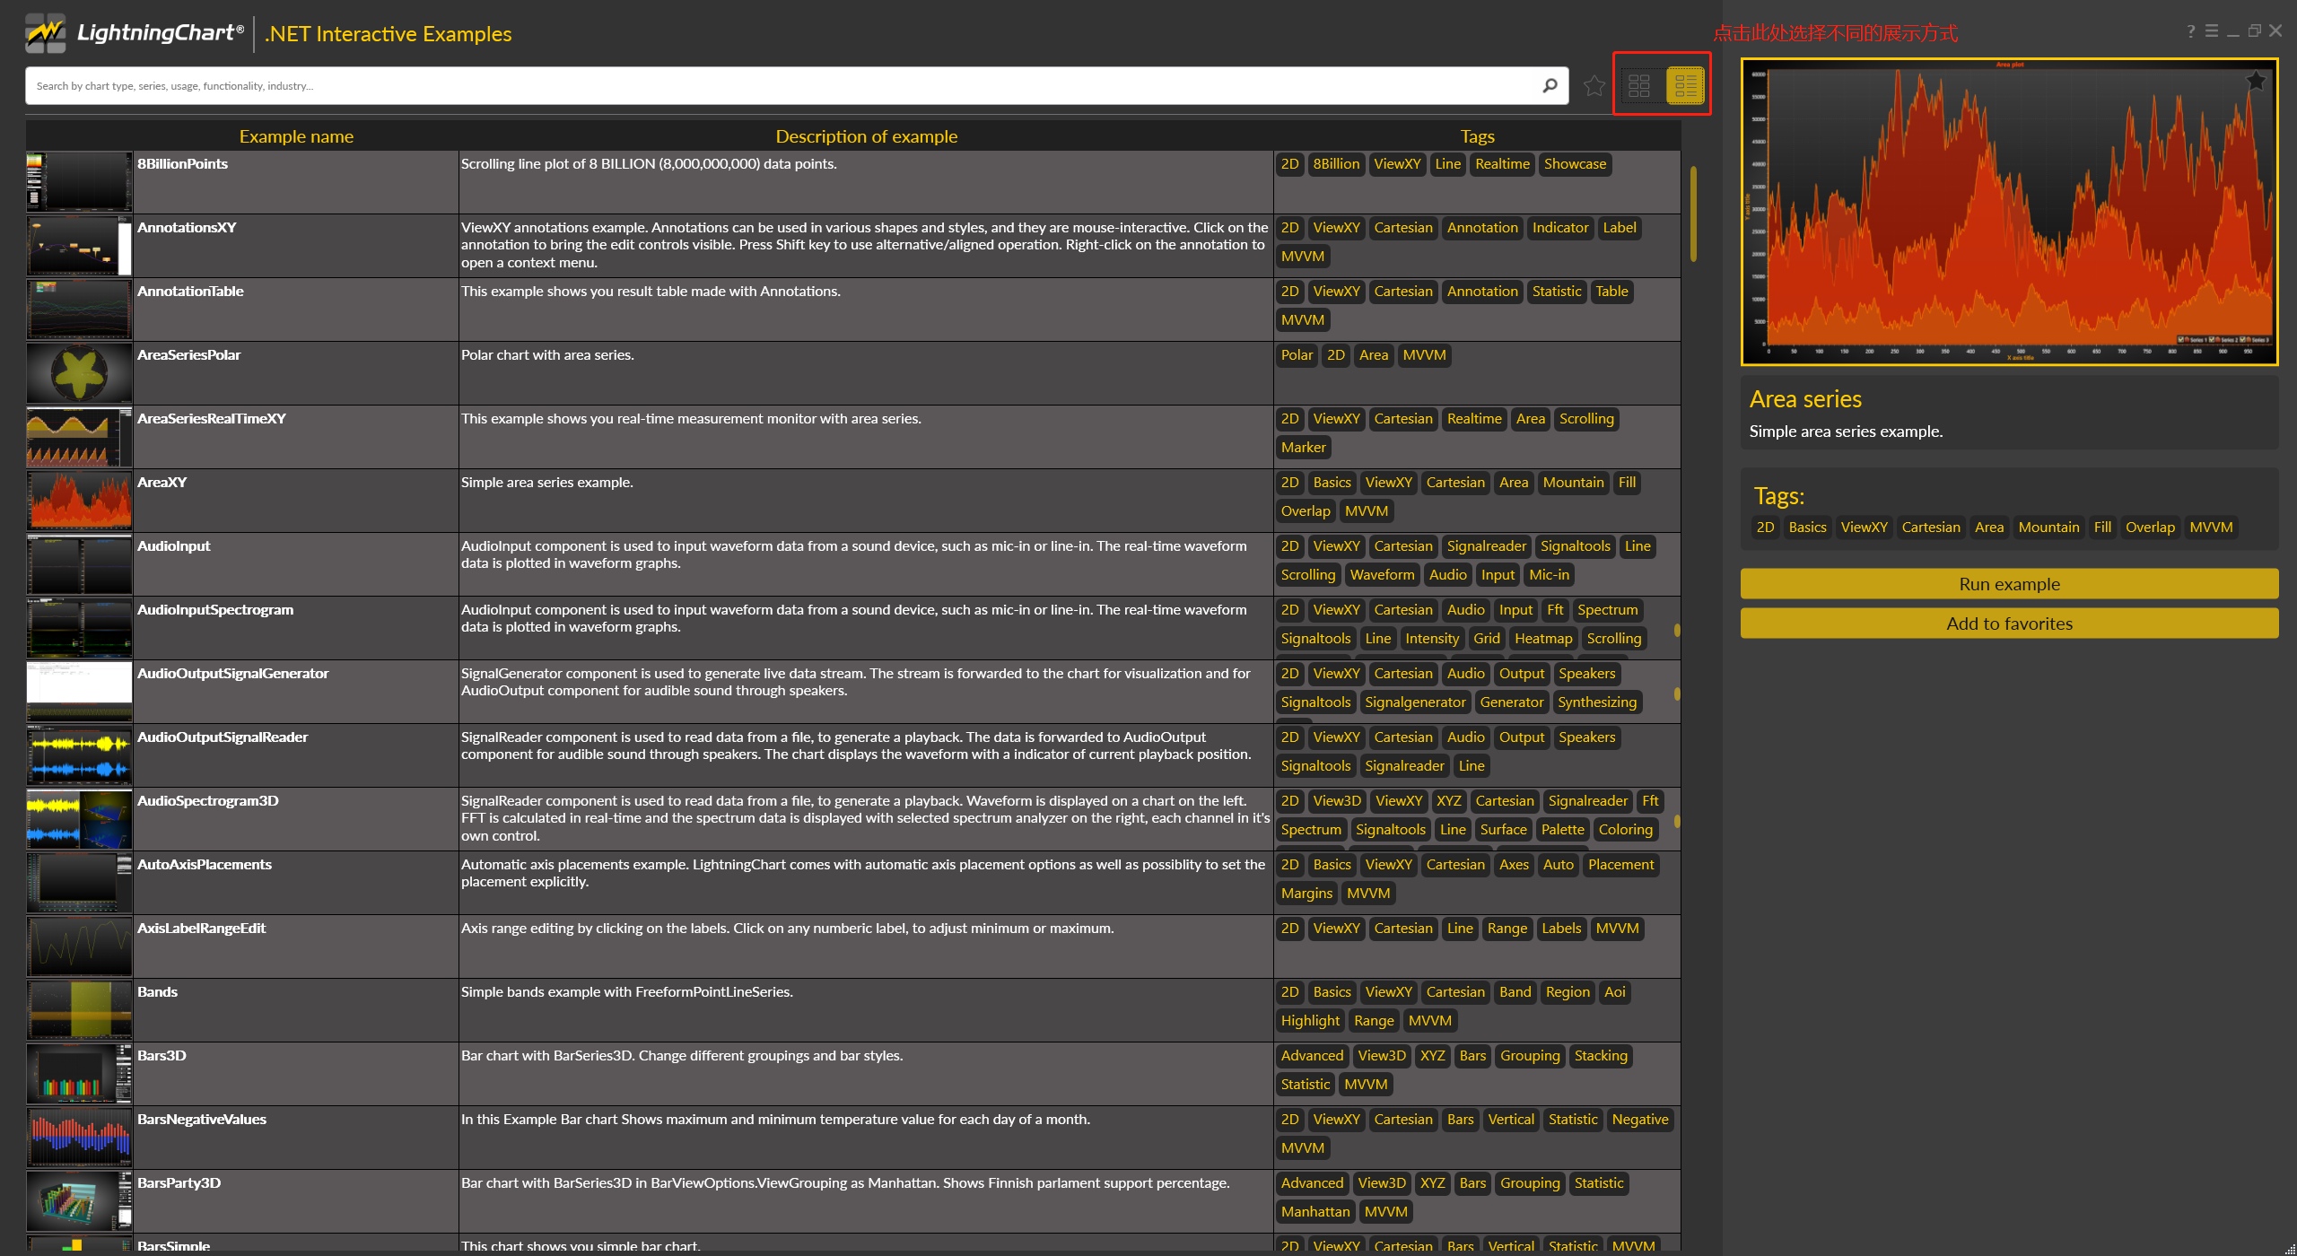Click the Heatmap tag
Viewport: 2297px width, 1256px height.
[x=1543, y=639]
